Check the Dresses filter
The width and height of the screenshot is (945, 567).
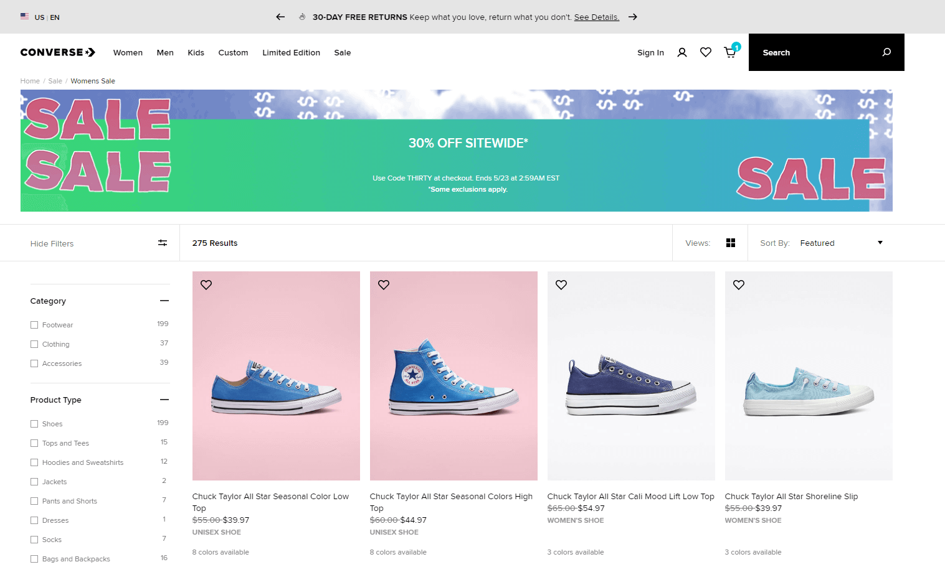click(34, 520)
